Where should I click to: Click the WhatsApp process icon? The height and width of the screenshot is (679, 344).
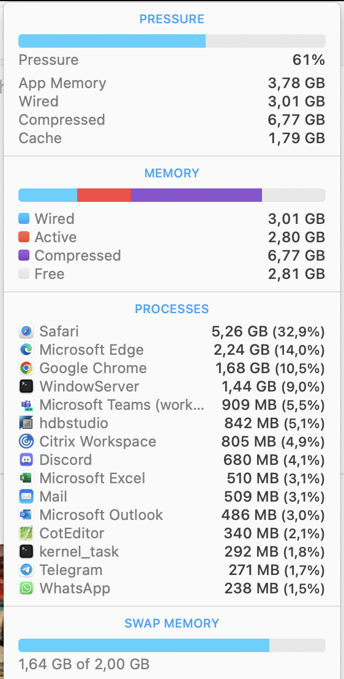[x=26, y=588]
